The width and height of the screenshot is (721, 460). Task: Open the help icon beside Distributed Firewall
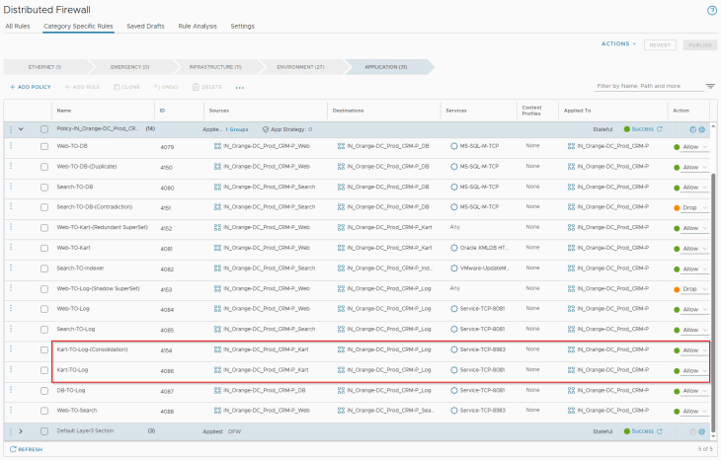pyautogui.click(x=711, y=10)
